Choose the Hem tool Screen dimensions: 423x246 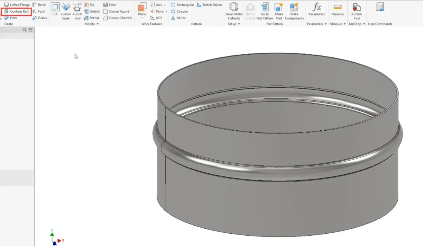pos(10,18)
